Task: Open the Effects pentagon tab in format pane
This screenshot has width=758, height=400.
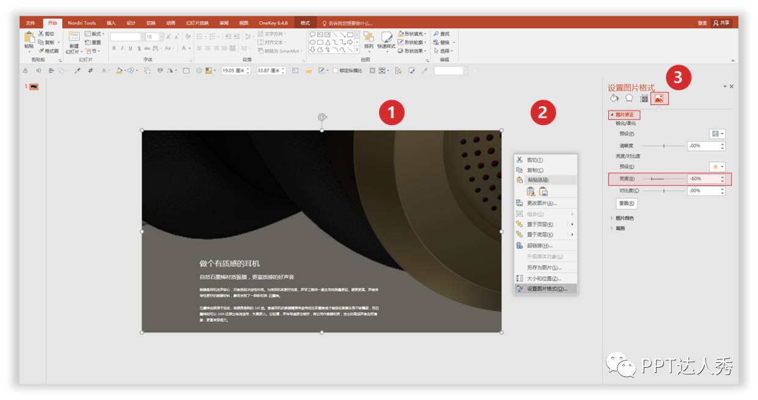Action: click(x=629, y=98)
